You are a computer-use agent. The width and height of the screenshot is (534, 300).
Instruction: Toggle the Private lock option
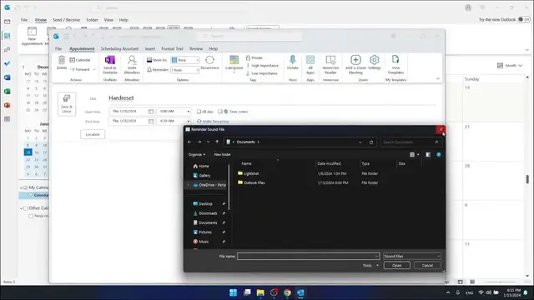(254, 57)
